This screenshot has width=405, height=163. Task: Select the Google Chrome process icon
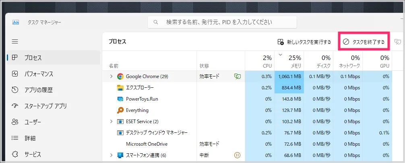[120, 76]
